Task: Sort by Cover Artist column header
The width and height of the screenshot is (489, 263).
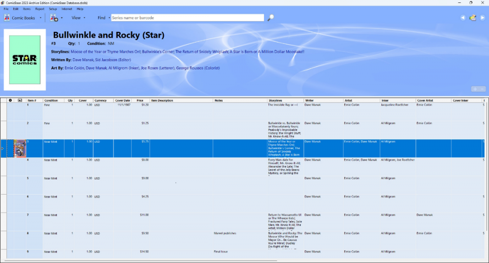Action: pyautogui.click(x=433, y=100)
